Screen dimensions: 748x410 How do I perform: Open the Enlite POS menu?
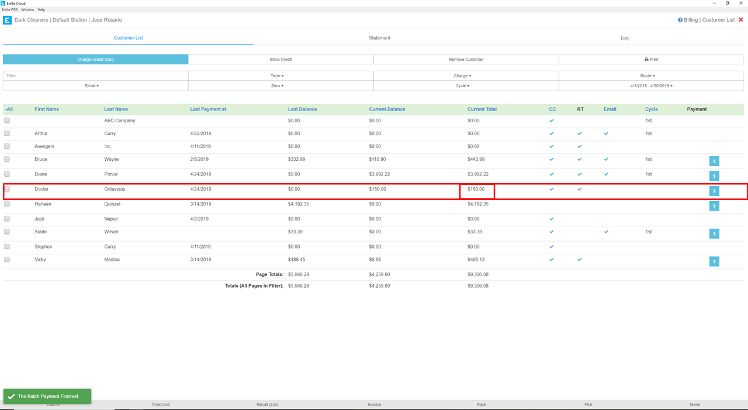[x=9, y=10]
